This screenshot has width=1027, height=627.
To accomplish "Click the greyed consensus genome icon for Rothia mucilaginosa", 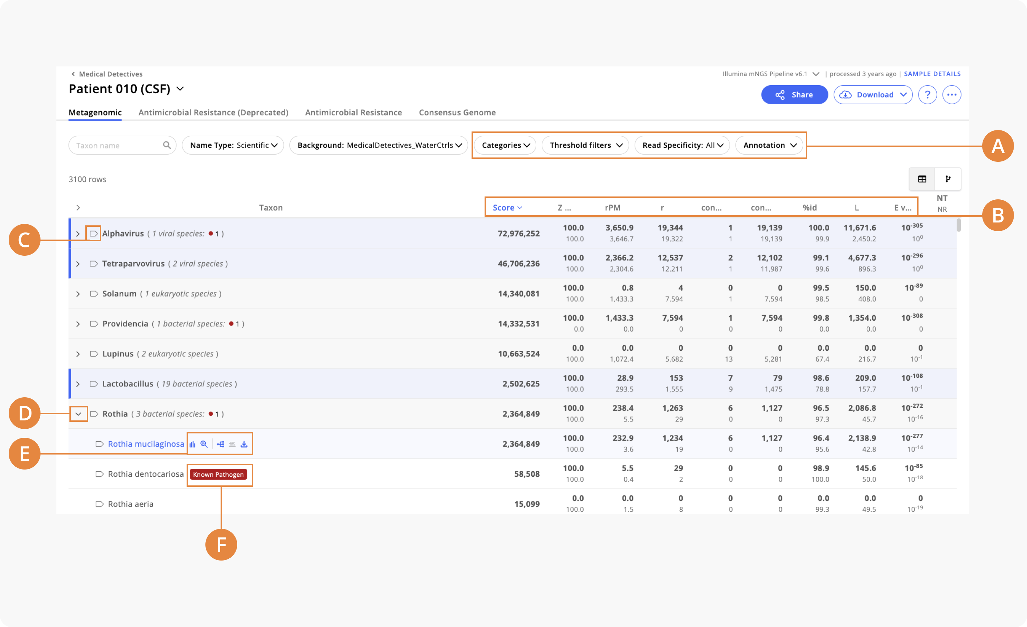I will click(x=232, y=444).
